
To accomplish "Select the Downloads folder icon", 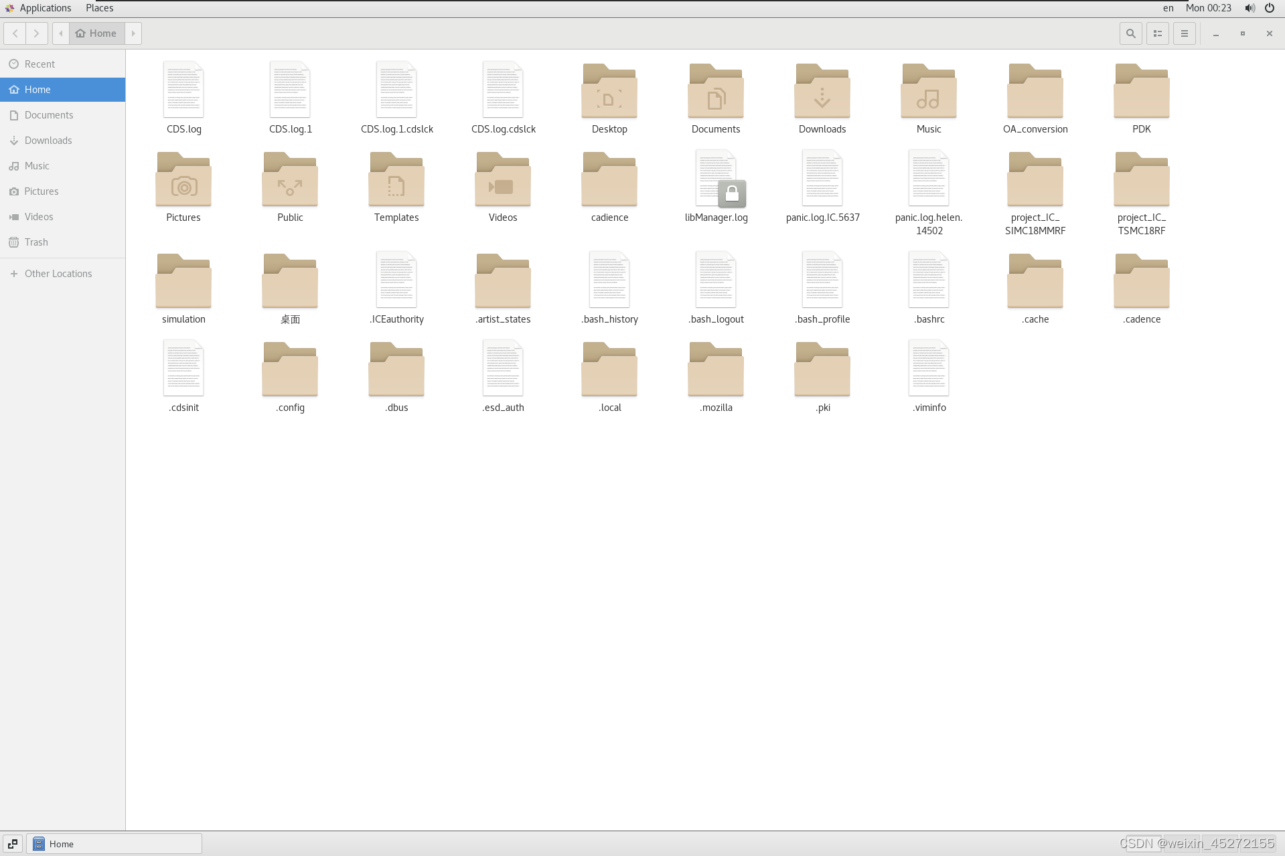I will pyautogui.click(x=822, y=92).
